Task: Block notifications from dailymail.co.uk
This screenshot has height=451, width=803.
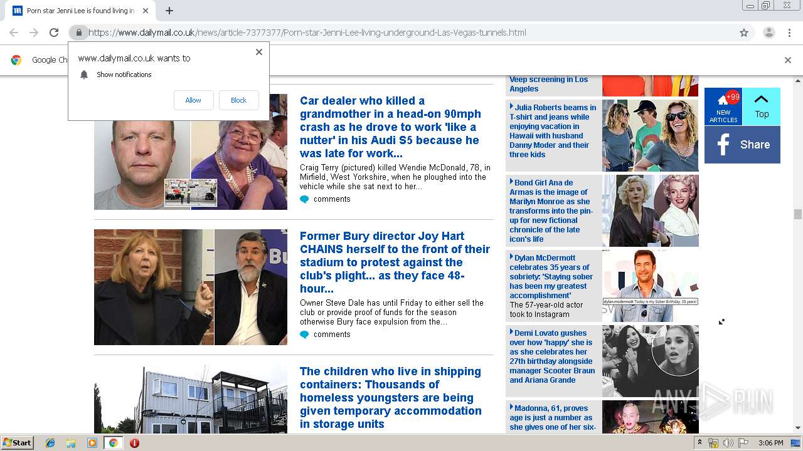Action: pyautogui.click(x=238, y=100)
